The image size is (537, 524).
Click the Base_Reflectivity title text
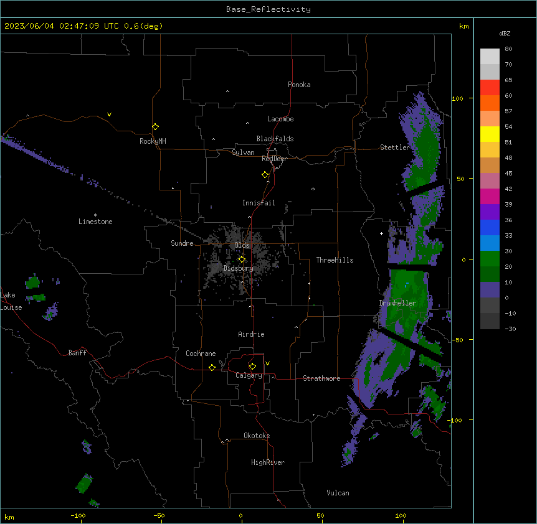(268, 9)
